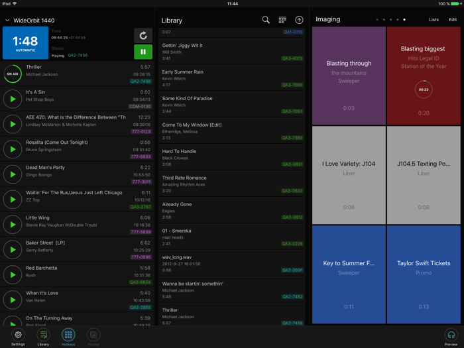Select Come To My Window [Edit]
The width and height of the screenshot is (464, 348).
pyautogui.click(x=232, y=131)
